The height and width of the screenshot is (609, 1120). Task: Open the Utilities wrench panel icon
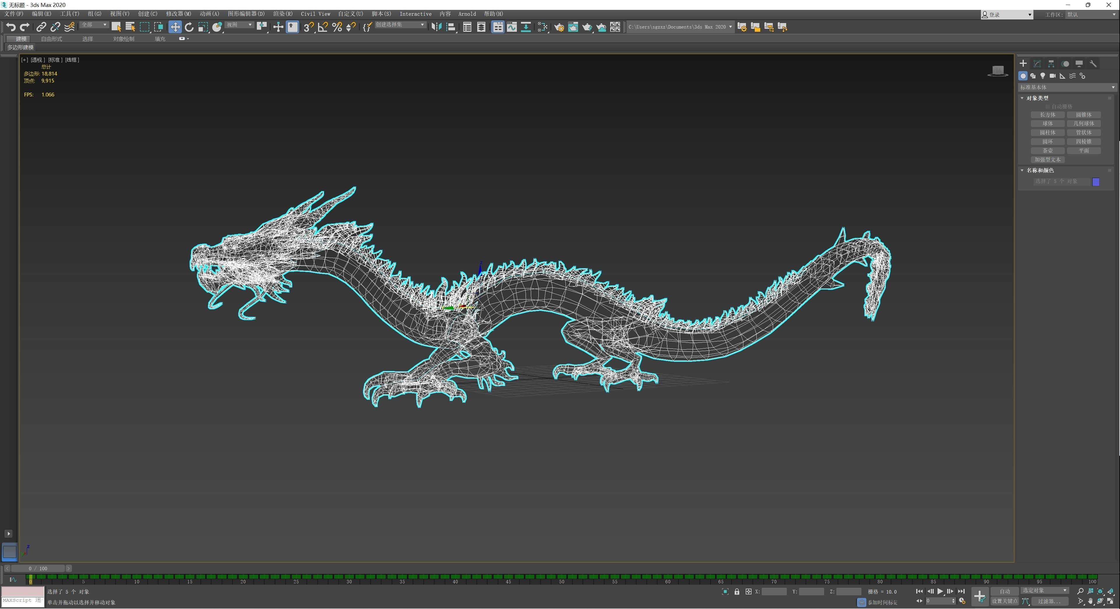[x=1093, y=64]
